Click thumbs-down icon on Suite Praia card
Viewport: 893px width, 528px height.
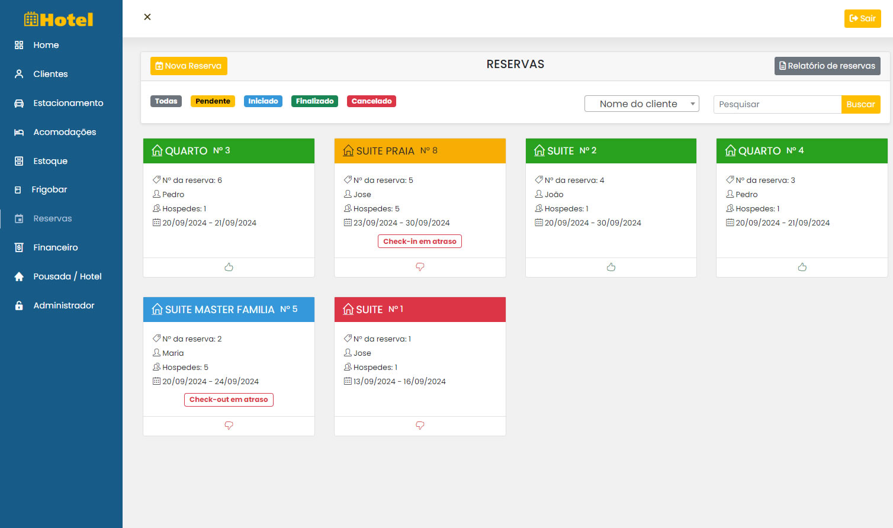[x=420, y=268]
